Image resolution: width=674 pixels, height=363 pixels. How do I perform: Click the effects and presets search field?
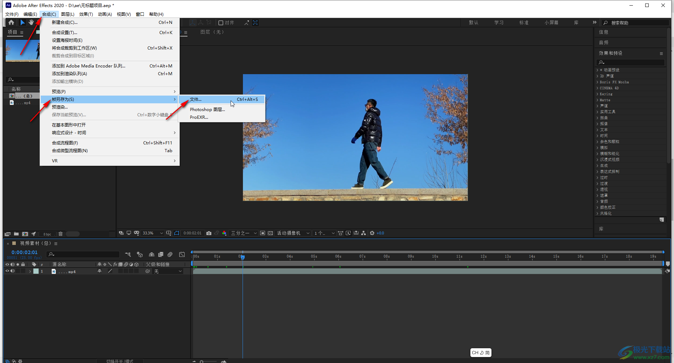pos(630,62)
